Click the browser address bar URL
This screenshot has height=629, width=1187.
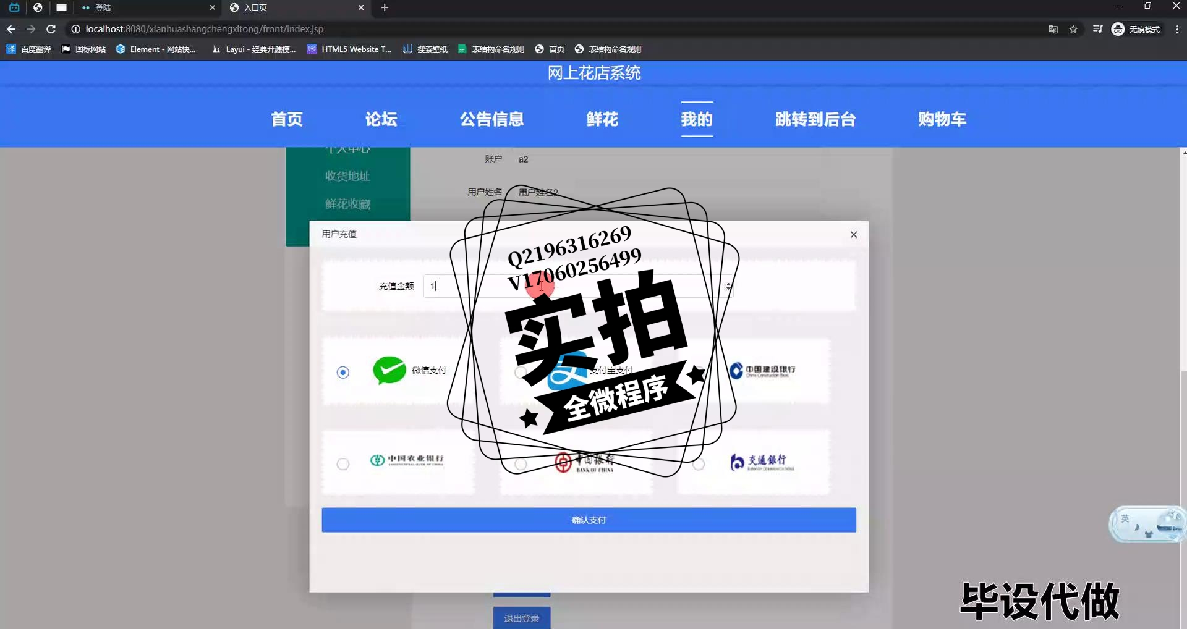coord(205,29)
